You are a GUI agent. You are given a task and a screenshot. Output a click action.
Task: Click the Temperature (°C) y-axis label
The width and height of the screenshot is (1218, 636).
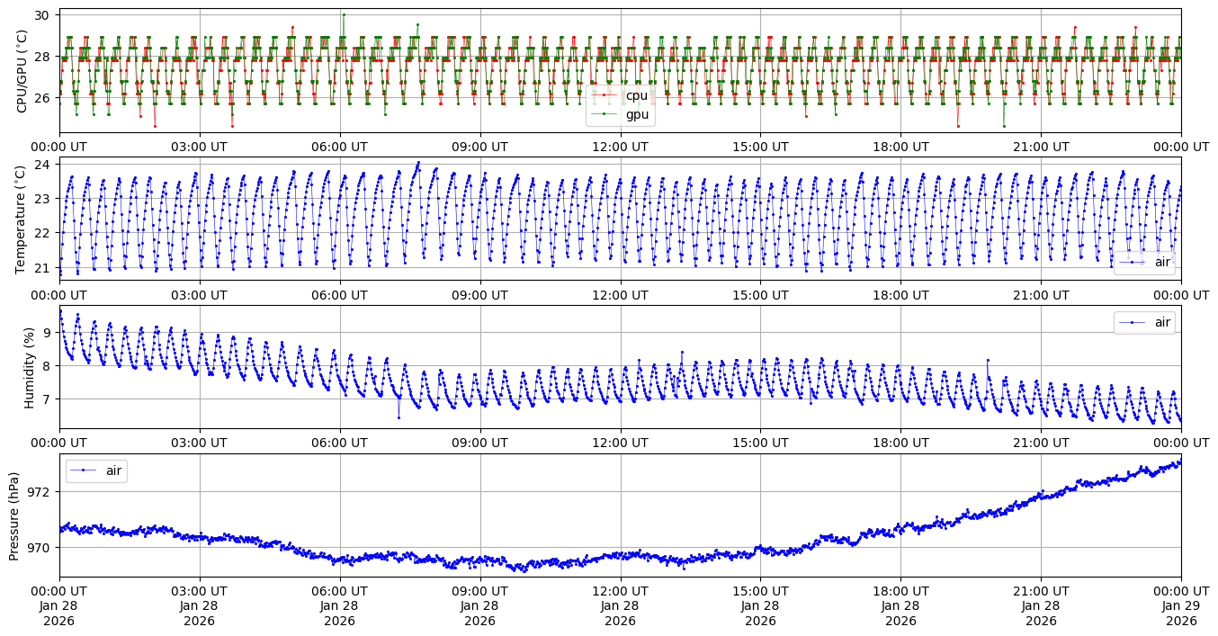pos(22,218)
